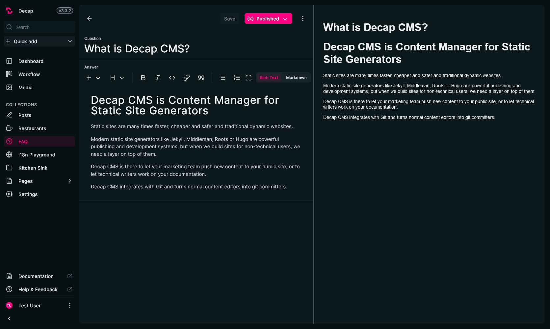Open the Workflow page
Viewport: 550px width, 329px height.
tap(29, 74)
